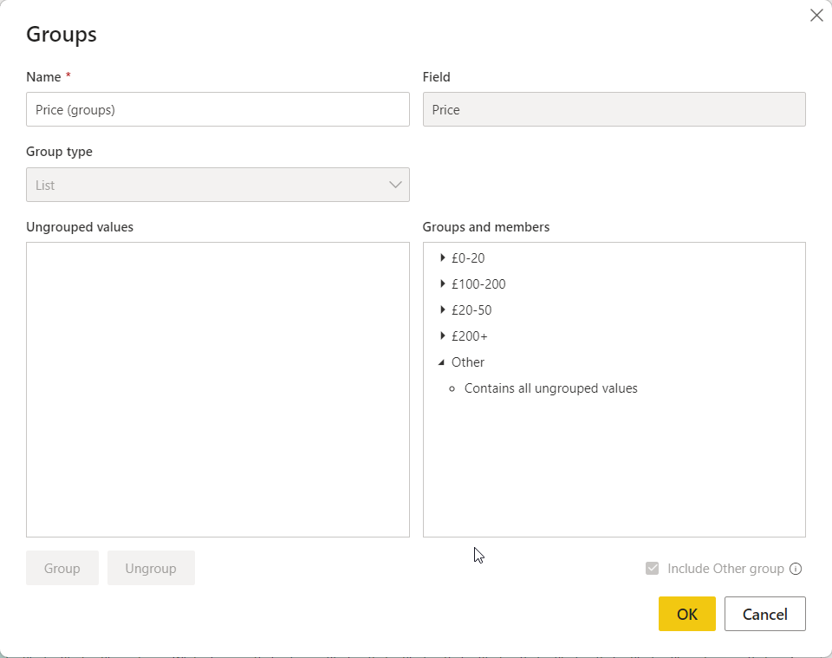Select the £20-50 group label

471,309
